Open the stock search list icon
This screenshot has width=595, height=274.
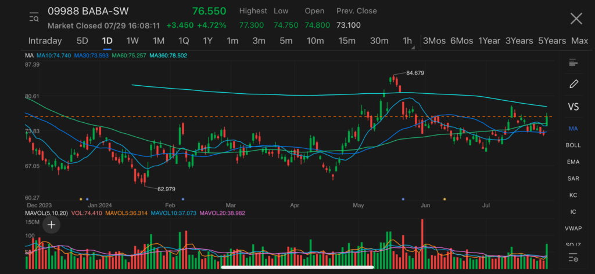point(34,18)
